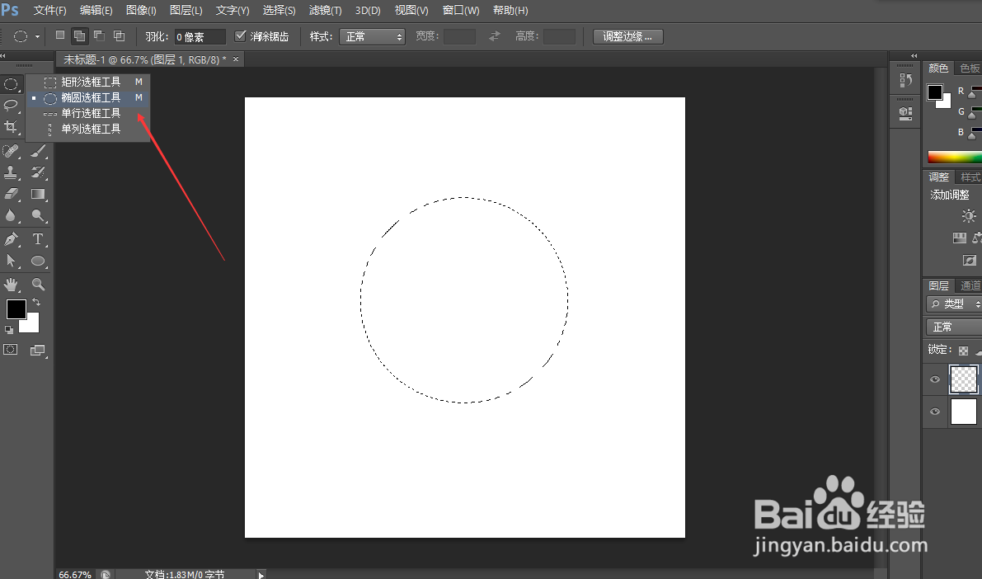Image resolution: width=982 pixels, height=579 pixels.
Task: Open the 选择(S) menu
Action: 279,11
